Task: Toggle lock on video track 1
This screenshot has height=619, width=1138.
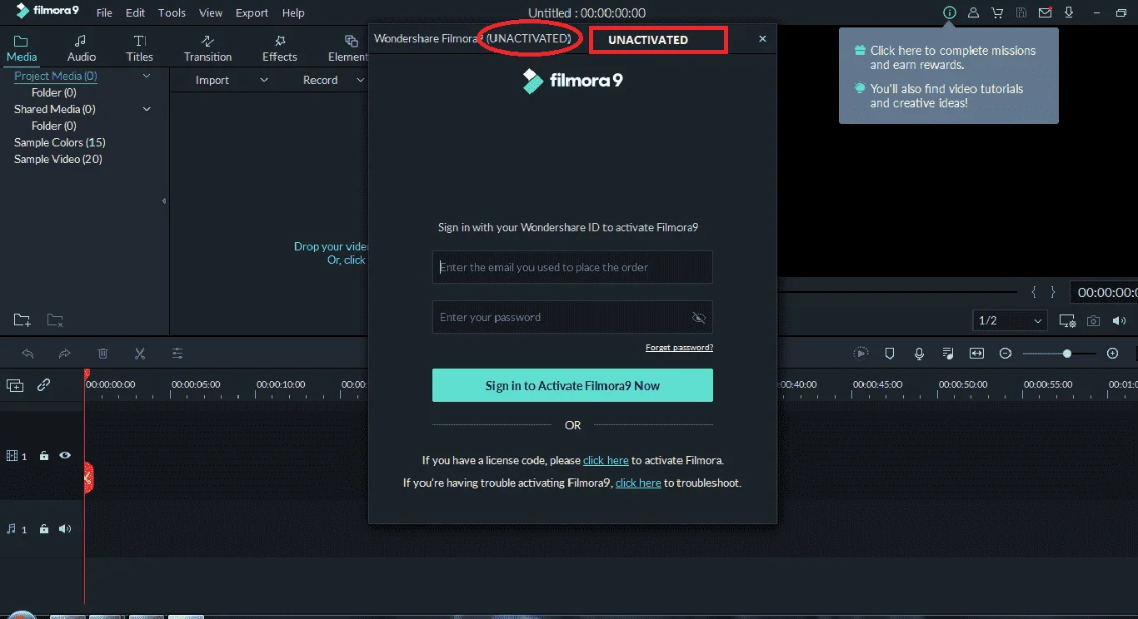Action: click(x=44, y=456)
